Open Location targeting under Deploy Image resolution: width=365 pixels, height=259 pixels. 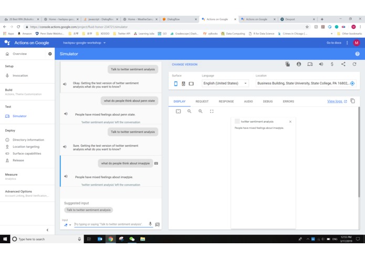[26, 147]
